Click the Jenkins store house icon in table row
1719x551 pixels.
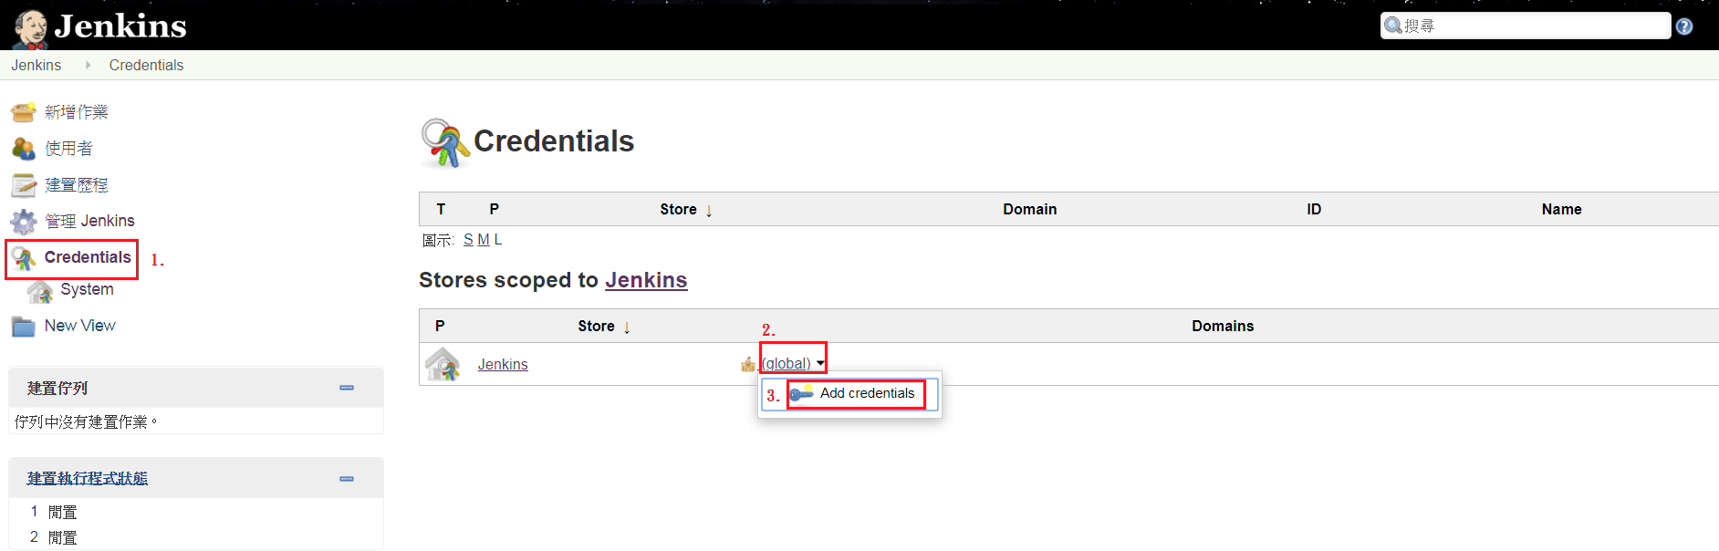[x=443, y=364]
